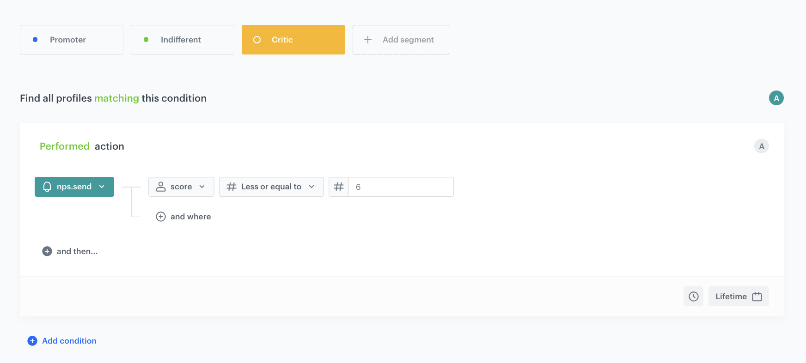Toggle the green 'Performed' action word
The width and height of the screenshot is (806, 363).
(x=65, y=146)
